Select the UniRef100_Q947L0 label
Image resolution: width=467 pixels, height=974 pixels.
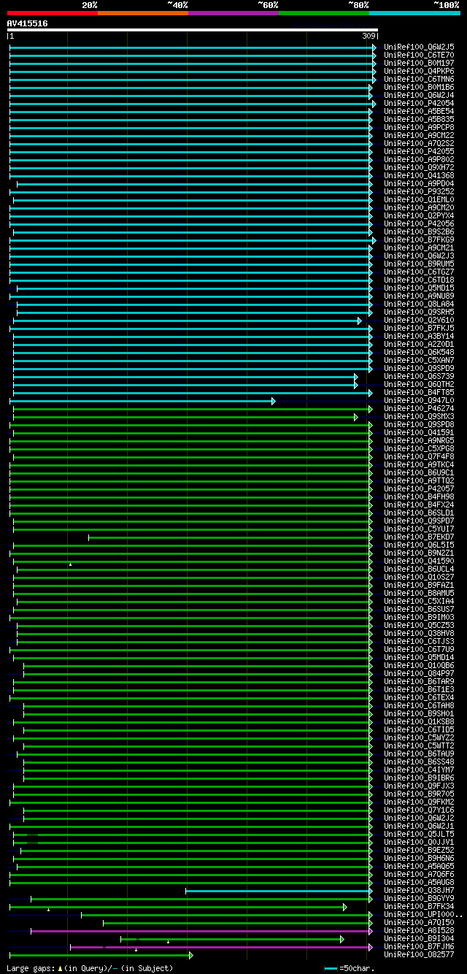[x=419, y=400]
